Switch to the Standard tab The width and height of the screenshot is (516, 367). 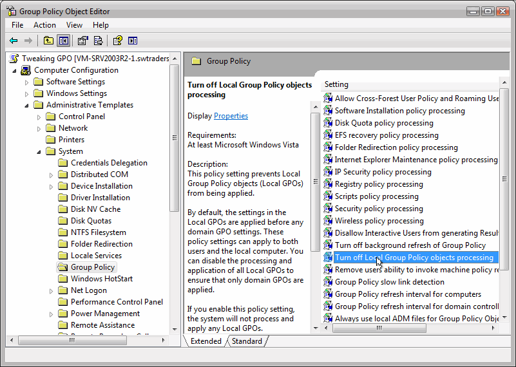click(247, 341)
